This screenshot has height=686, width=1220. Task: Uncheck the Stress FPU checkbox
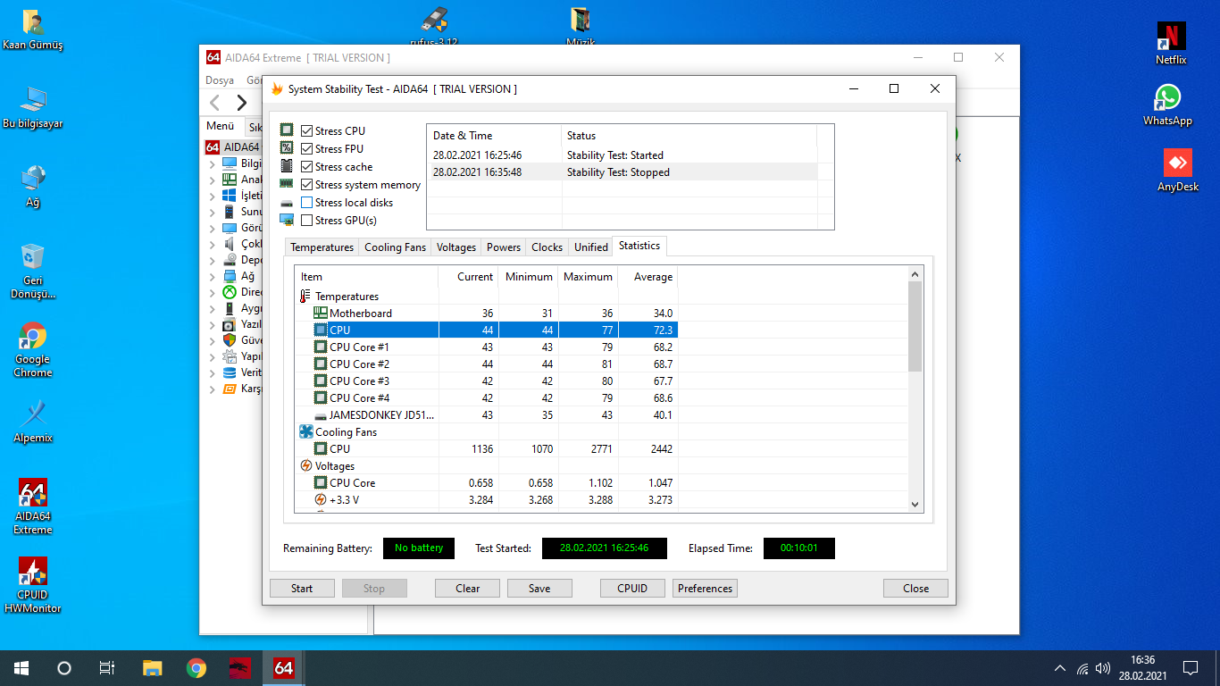tap(307, 149)
